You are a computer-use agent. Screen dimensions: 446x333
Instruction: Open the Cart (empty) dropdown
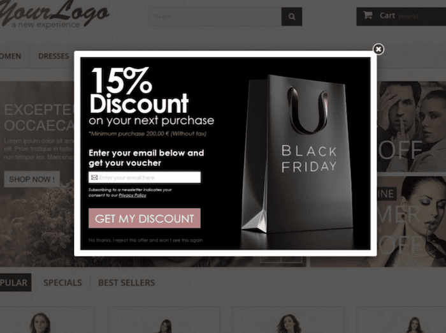click(401, 17)
